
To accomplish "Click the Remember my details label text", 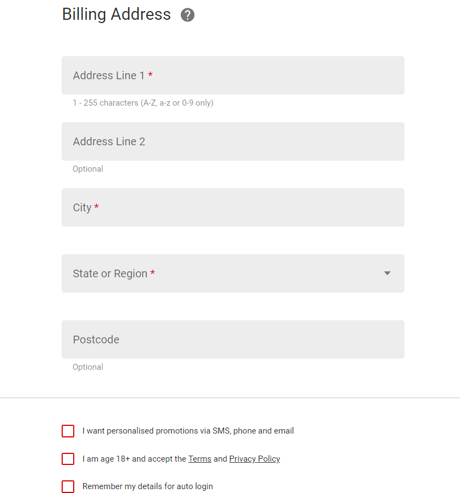I will 147,486.
